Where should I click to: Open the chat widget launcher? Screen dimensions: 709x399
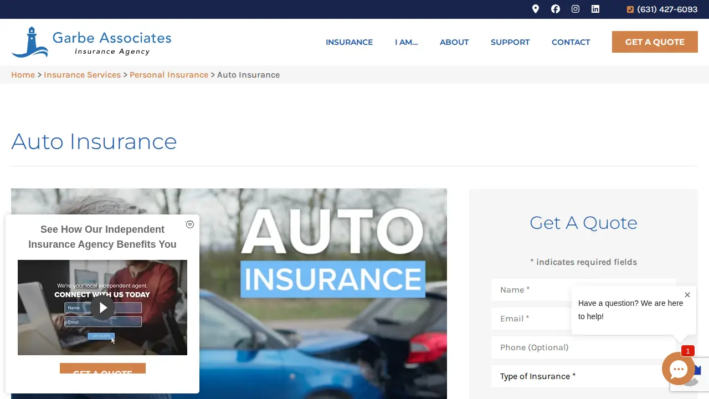coord(678,369)
